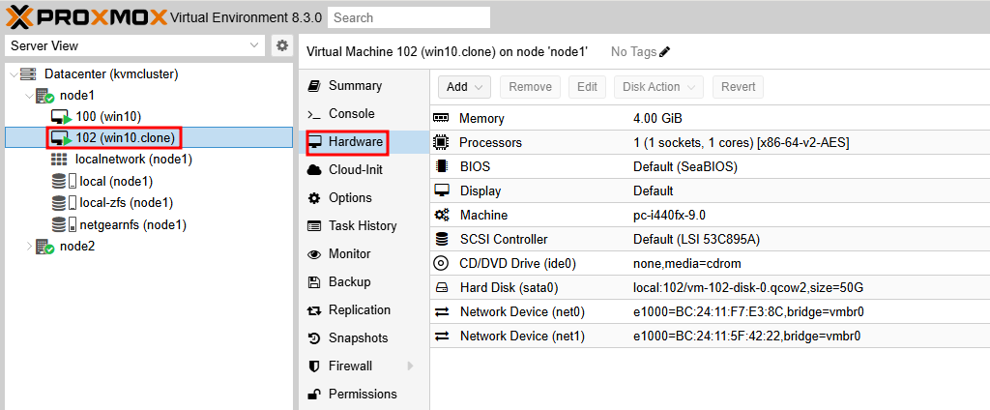Select the net1 e1000=BC:24:11:5F:42:22 value
Image resolution: width=990 pixels, height=410 pixels.
747,337
